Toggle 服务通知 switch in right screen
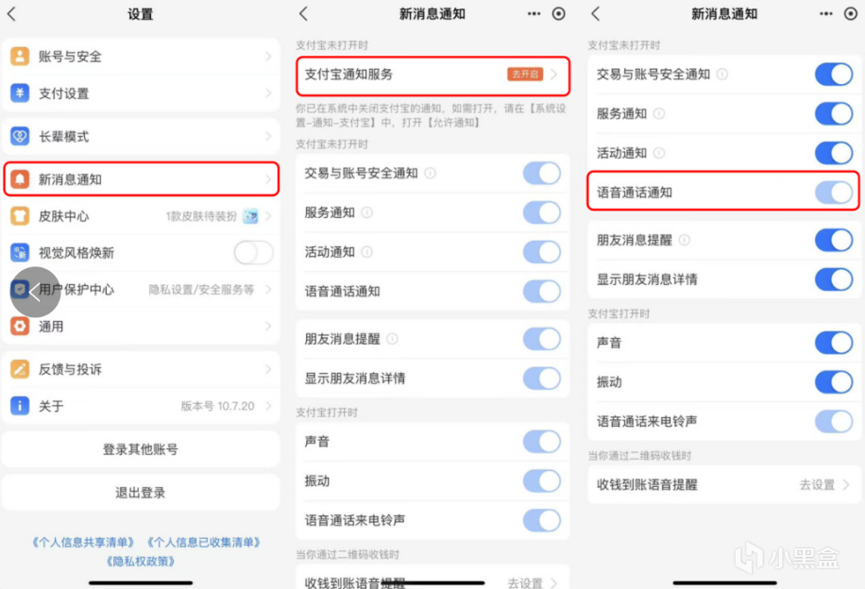Screen dimensions: 865x589 [x=834, y=113]
